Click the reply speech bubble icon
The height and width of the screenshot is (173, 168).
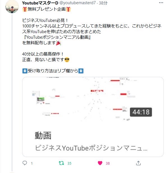click(x=25, y=163)
